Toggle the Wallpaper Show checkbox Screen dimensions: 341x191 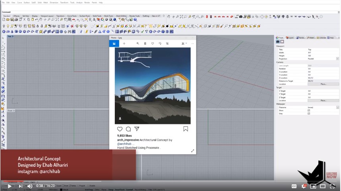308,110
